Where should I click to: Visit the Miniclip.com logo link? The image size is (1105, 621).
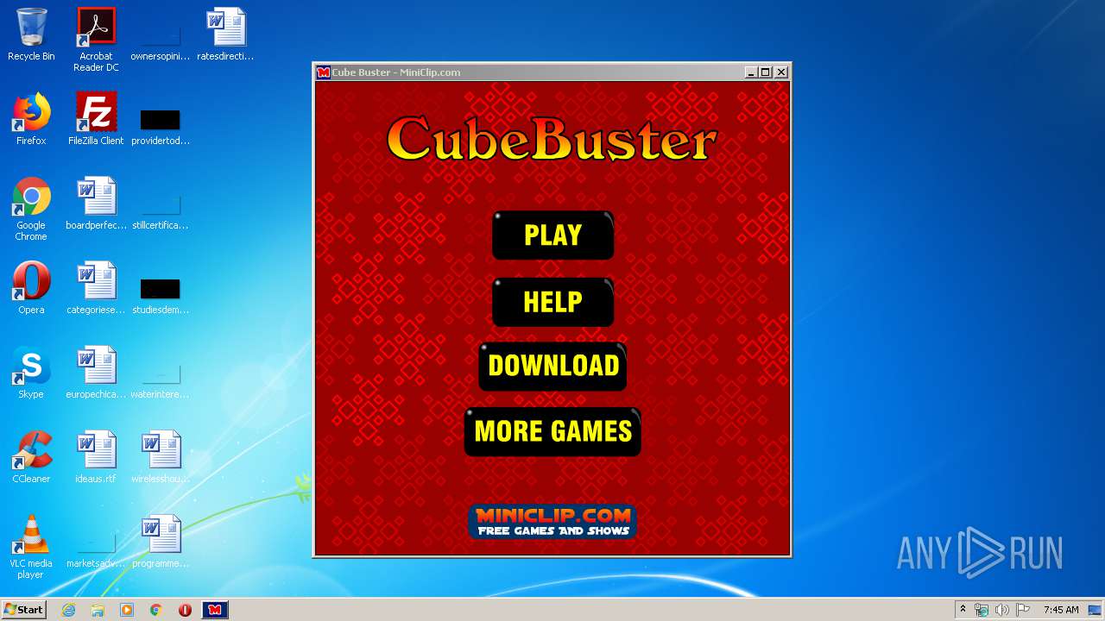click(552, 521)
